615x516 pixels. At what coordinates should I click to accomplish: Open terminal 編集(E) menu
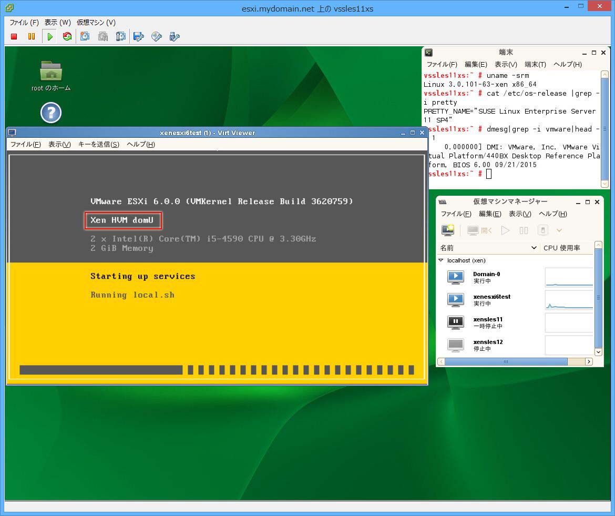click(476, 64)
